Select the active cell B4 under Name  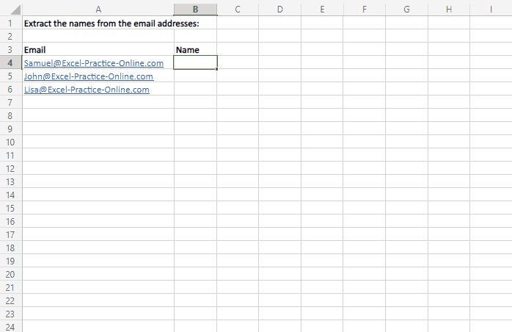click(195, 63)
